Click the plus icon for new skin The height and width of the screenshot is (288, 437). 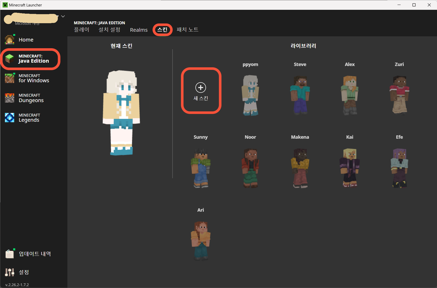(x=201, y=88)
